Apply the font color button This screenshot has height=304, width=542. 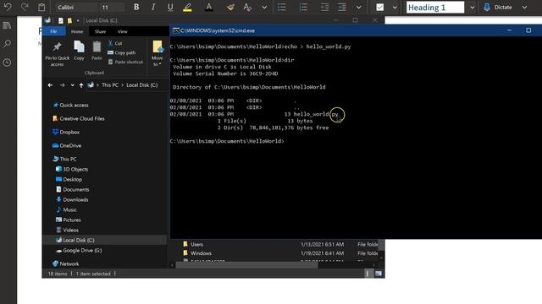click(x=209, y=8)
